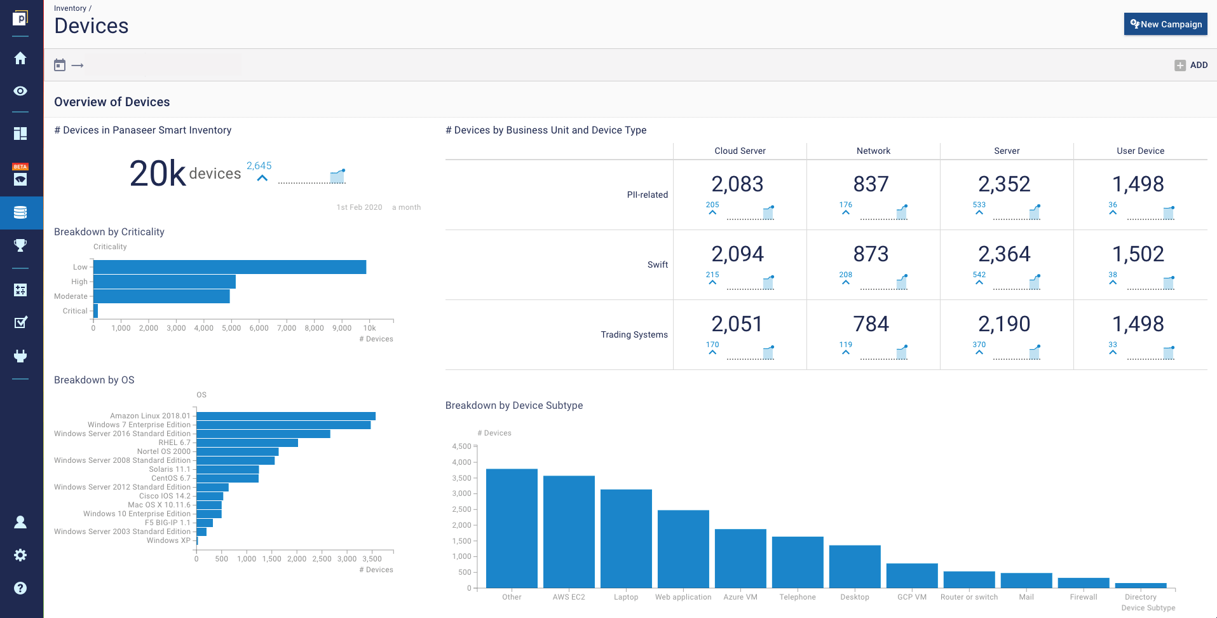Open the dashboards panel icon in sidebar
This screenshot has width=1217, height=618.
[20, 134]
